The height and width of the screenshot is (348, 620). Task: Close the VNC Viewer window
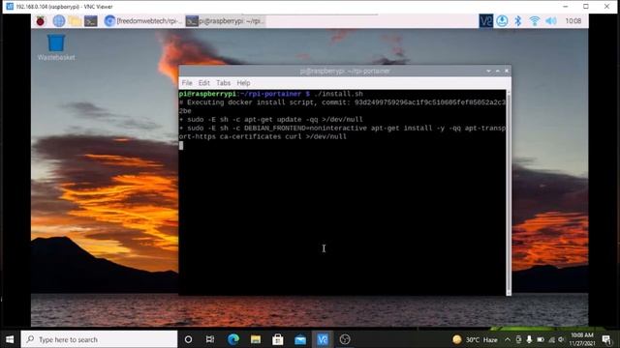pos(607,7)
